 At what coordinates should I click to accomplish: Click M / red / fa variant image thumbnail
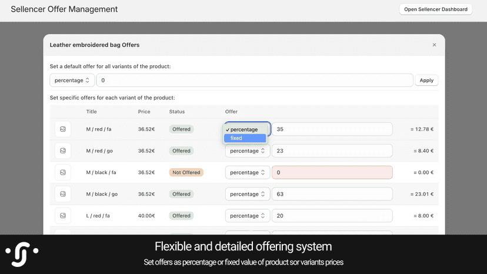(63, 129)
